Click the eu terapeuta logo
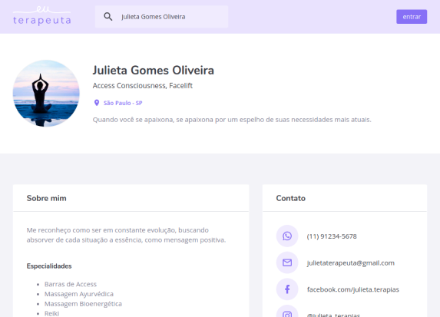The image size is (440, 317). click(x=41, y=16)
